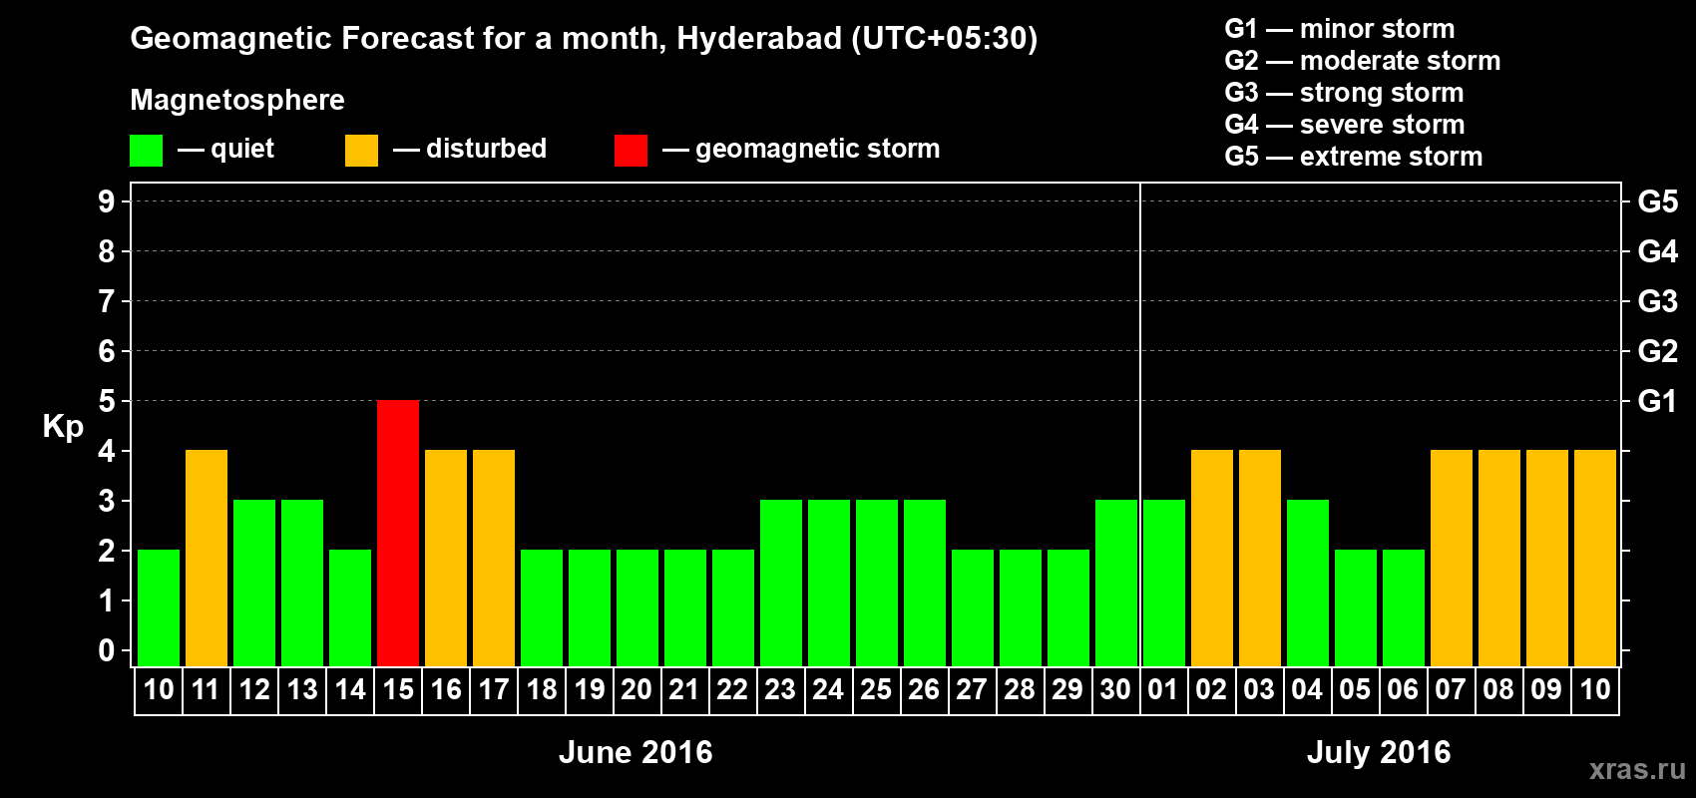Click the orange bar for June 16
Screen dimensions: 1696x798
tap(446, 559)
